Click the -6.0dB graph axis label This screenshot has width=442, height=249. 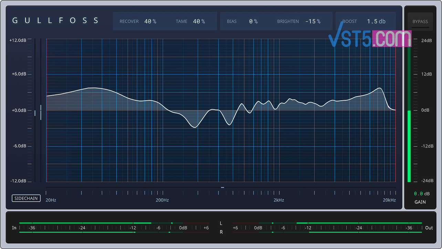click(20, 146)
